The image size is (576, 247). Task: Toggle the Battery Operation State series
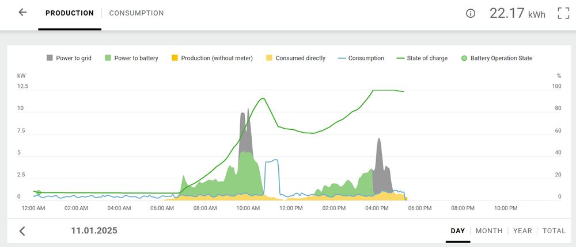(x=497, y=58)
